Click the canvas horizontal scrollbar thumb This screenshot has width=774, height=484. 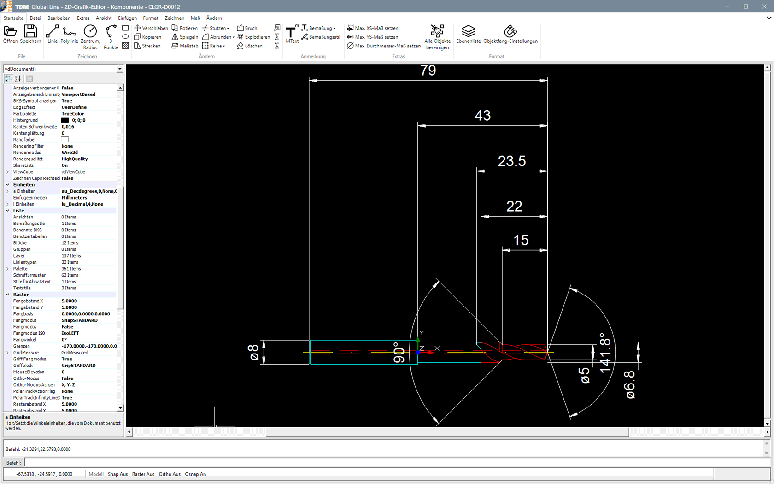click(447, 432)
